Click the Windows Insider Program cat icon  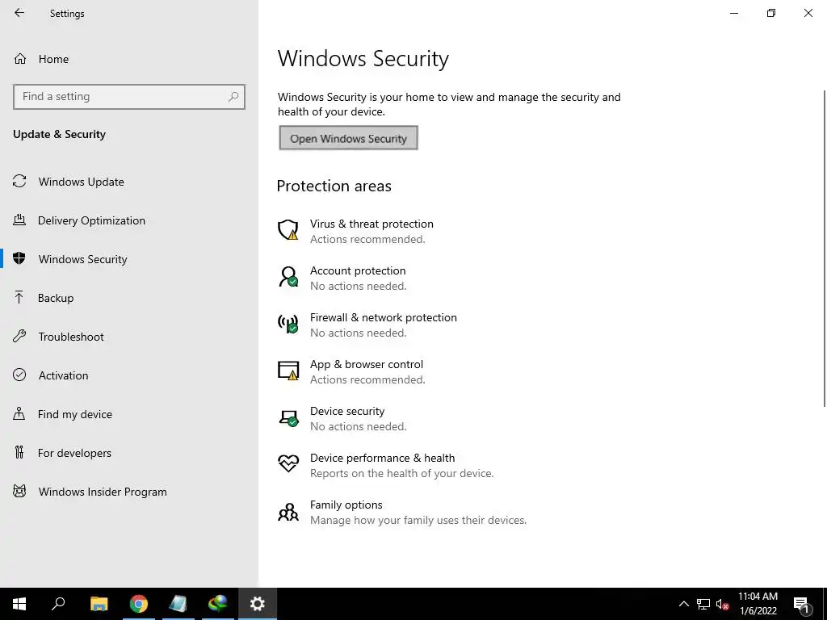coord(19,492)
